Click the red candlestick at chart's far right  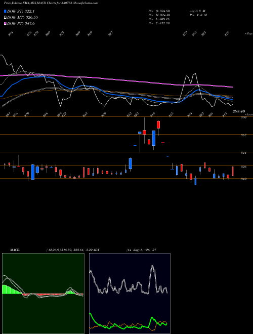[x=233, y=172]
